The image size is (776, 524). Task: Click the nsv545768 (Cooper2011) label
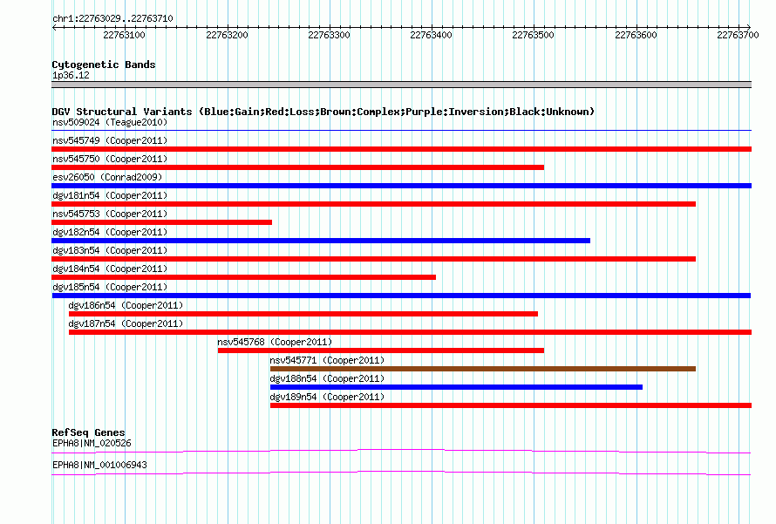pyautogui.click(x=275, y=342)
